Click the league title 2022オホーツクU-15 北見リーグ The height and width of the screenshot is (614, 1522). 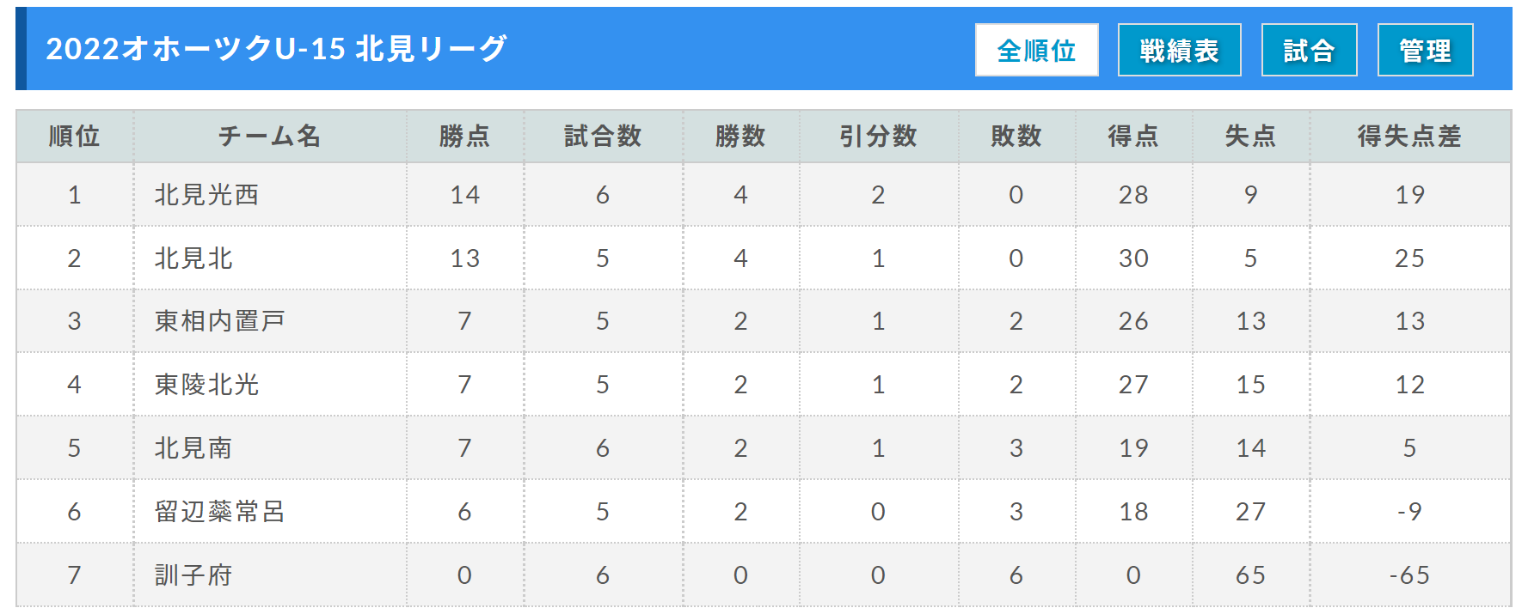click(277, 49)
